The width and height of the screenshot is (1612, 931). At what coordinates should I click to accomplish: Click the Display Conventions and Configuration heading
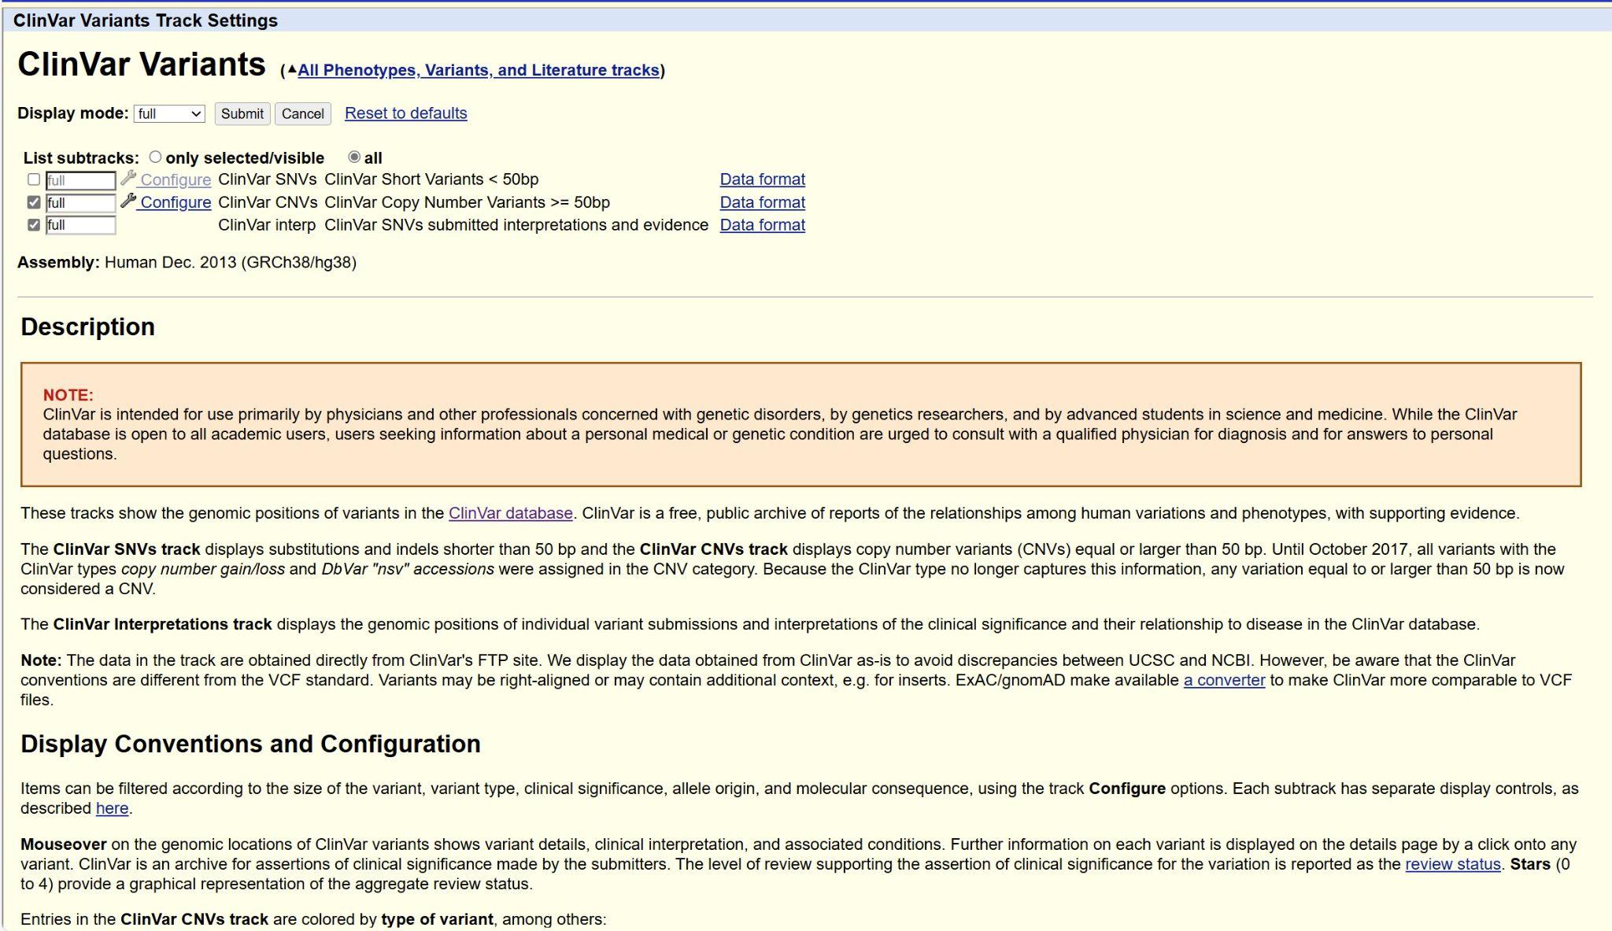click(x=250, y=744)
